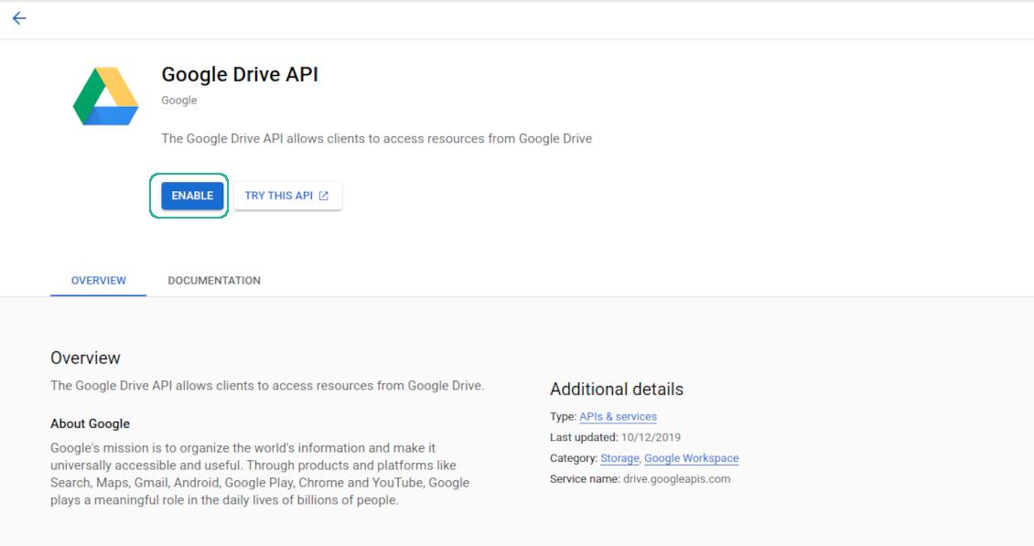The image size is (1034, 546).
Task: Click the external link icon beside Try This API
Action: click(x=323, y=196)
